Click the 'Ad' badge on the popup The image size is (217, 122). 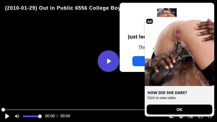[x=149, y=21]
